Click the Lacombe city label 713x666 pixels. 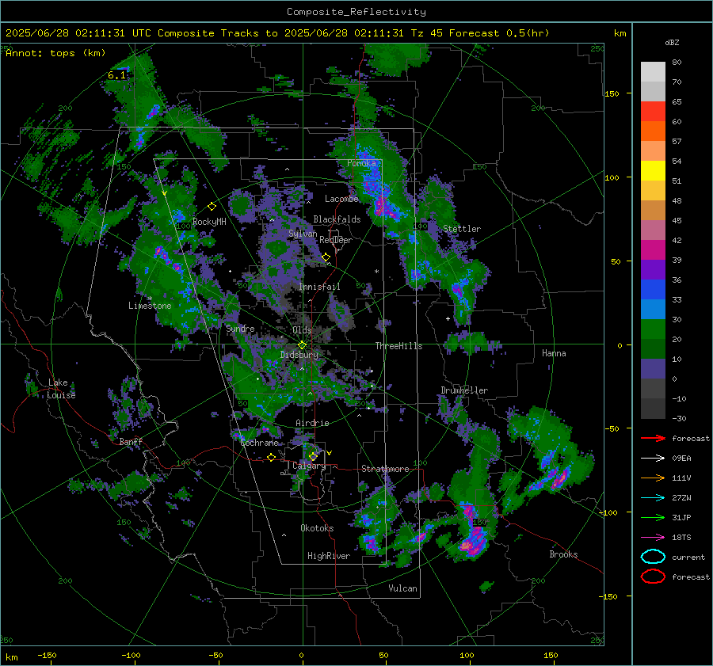(341, 199)
